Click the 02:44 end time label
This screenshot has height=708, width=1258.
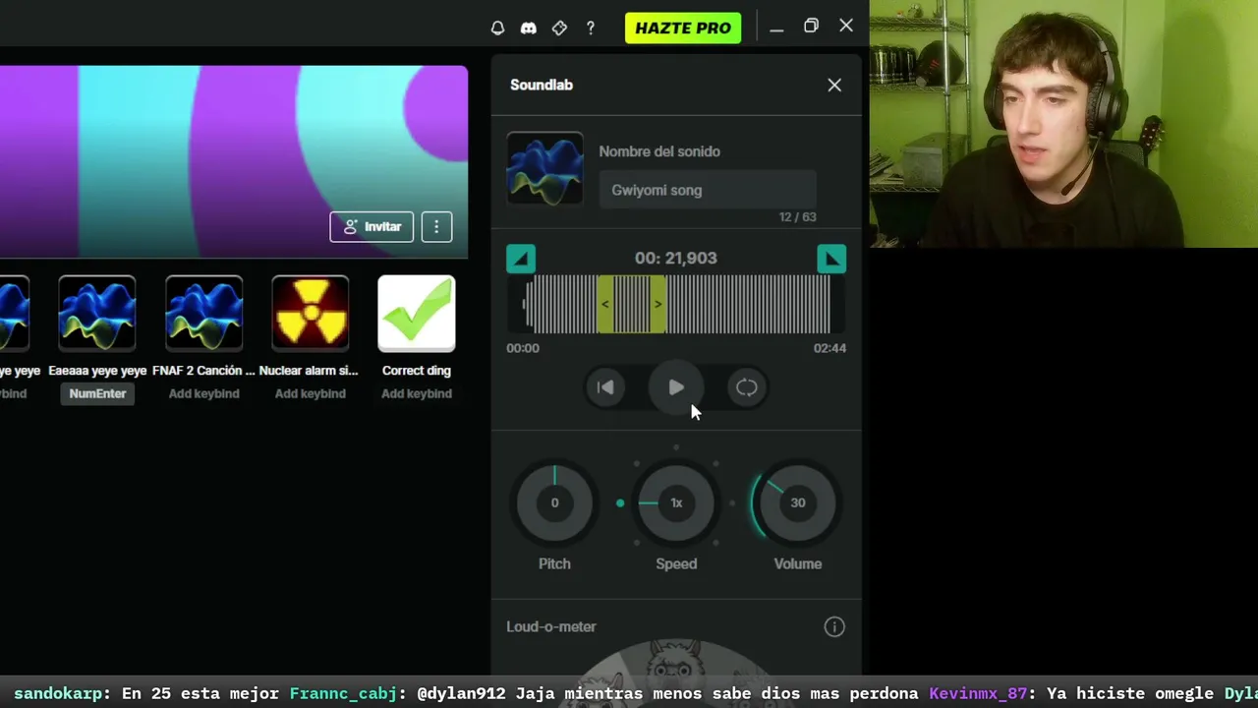(829, 348)
